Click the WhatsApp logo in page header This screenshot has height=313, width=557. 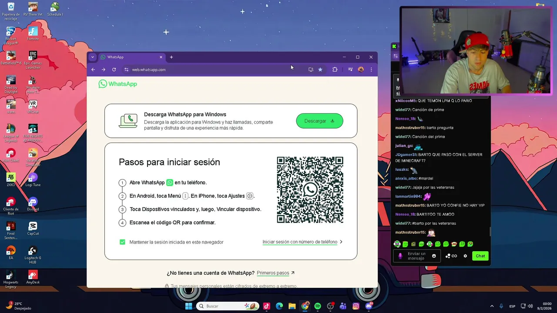click(117, 84)
